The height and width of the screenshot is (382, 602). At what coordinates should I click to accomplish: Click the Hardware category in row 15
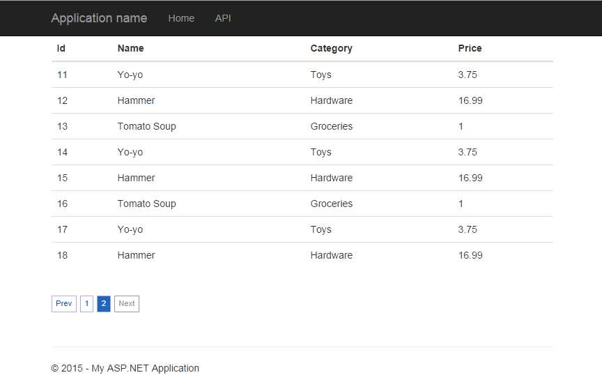pos(331,178)
